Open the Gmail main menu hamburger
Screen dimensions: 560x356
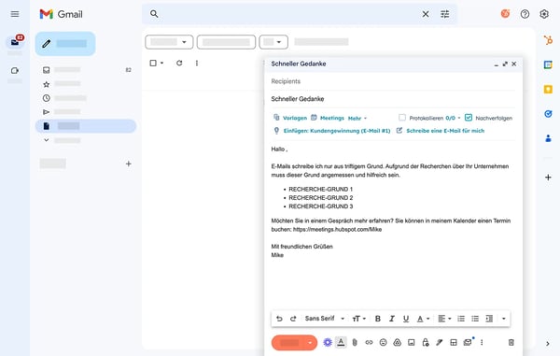(15, 14)
